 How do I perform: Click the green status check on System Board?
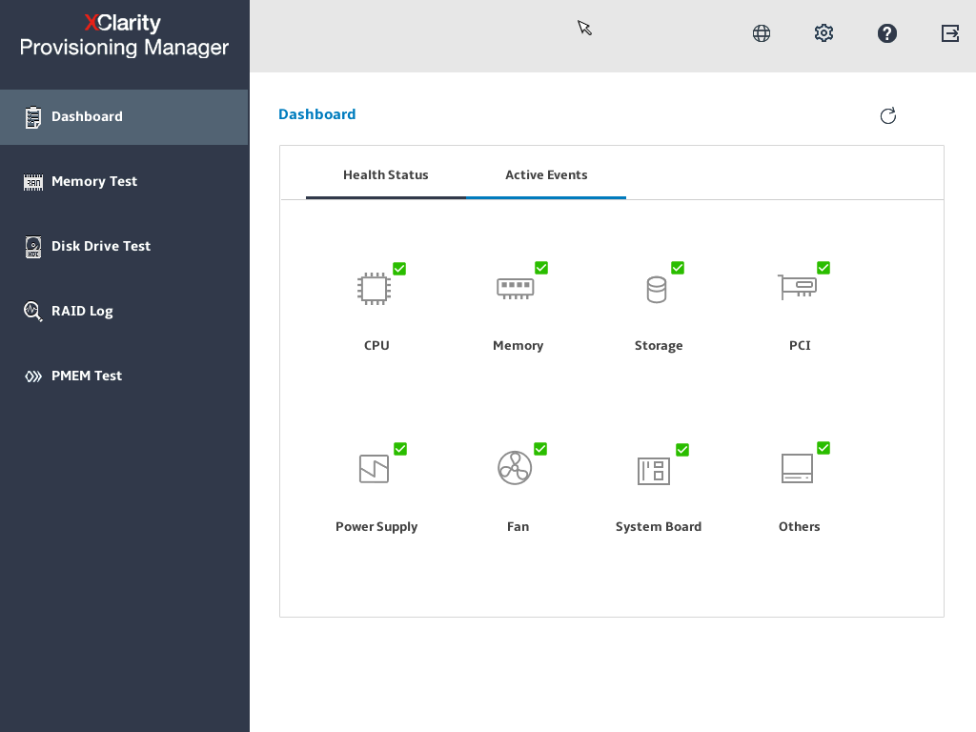coord(682,450)
